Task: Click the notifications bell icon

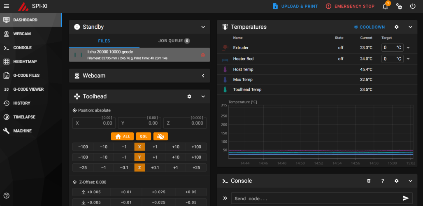Action: (x=386, y=6)
